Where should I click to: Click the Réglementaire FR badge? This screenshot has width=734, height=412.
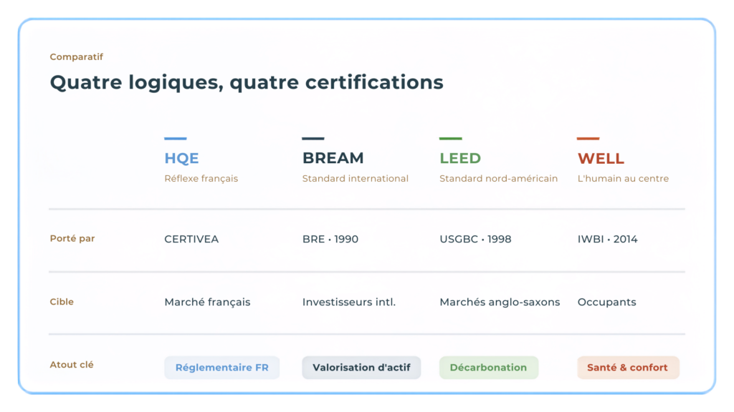(x=222, y=368)
